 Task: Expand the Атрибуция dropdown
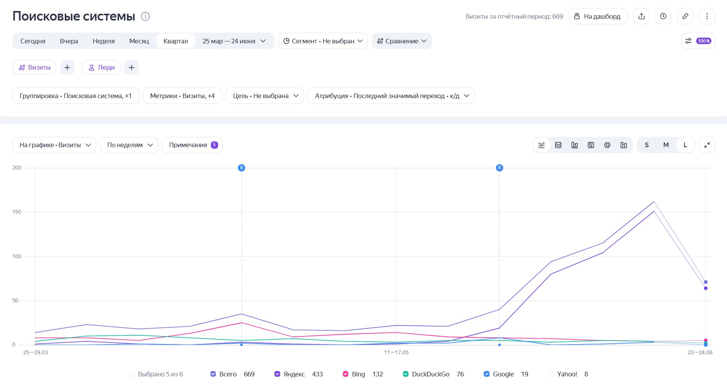(391, 96)
